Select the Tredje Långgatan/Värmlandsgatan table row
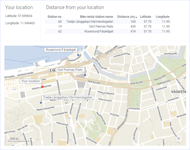190x150 pixels. [108, 22]
